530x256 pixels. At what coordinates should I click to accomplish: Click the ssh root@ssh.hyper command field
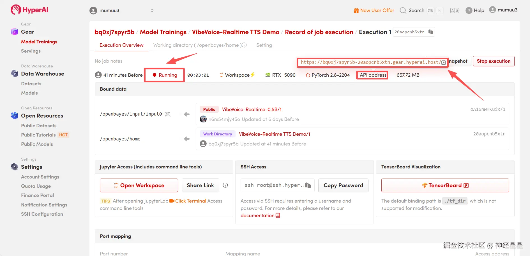coord(278,185)
